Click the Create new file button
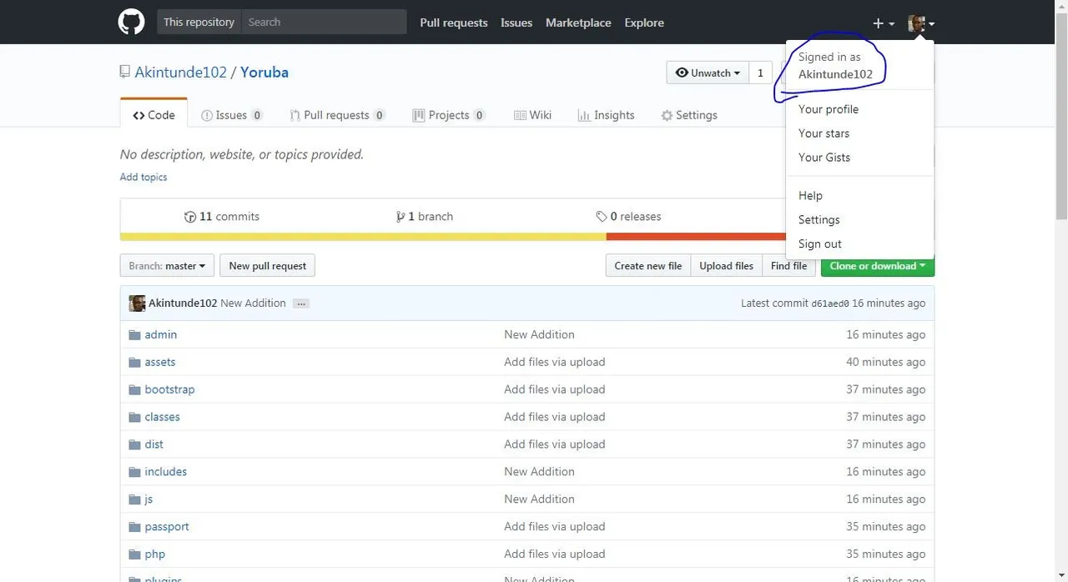Image resolution: width=1068 pixels, height=582 pixels. (648, 266)
